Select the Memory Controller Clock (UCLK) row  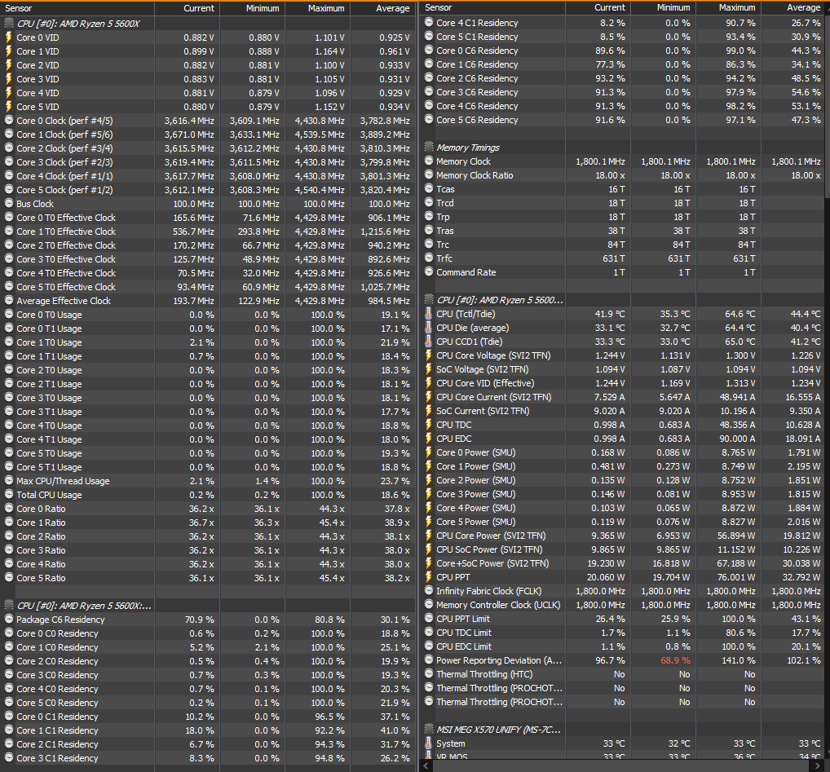tap(623, 605)
